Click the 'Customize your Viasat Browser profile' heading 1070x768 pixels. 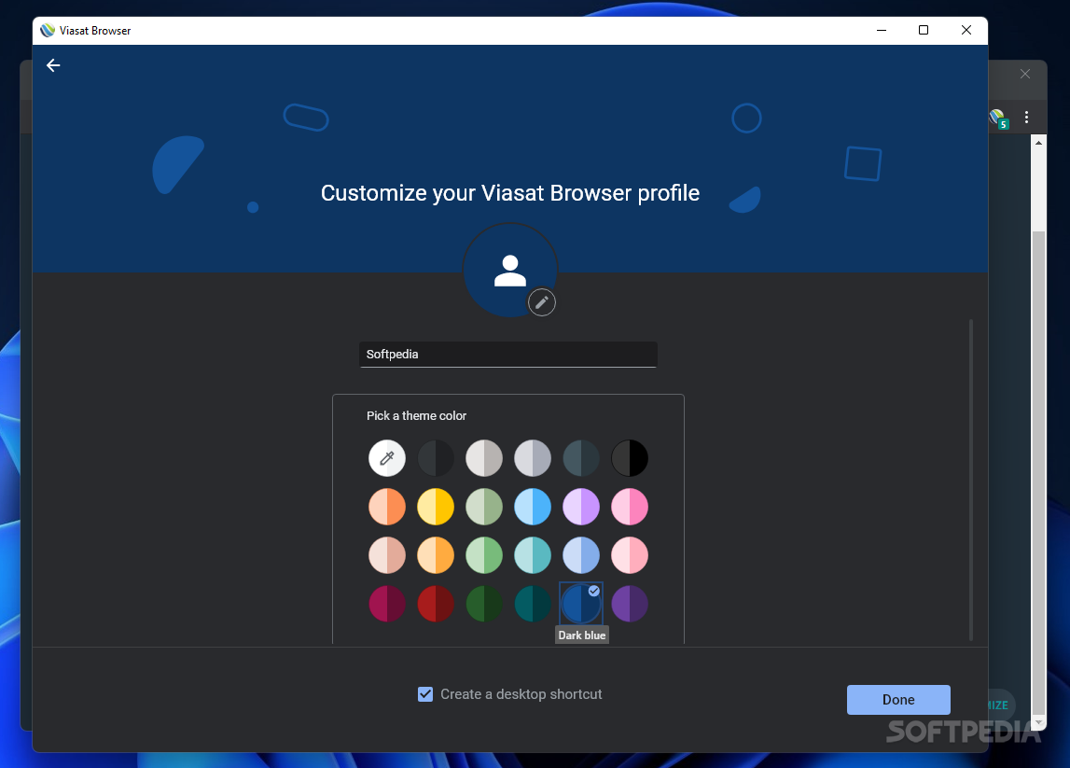point(509,193)
